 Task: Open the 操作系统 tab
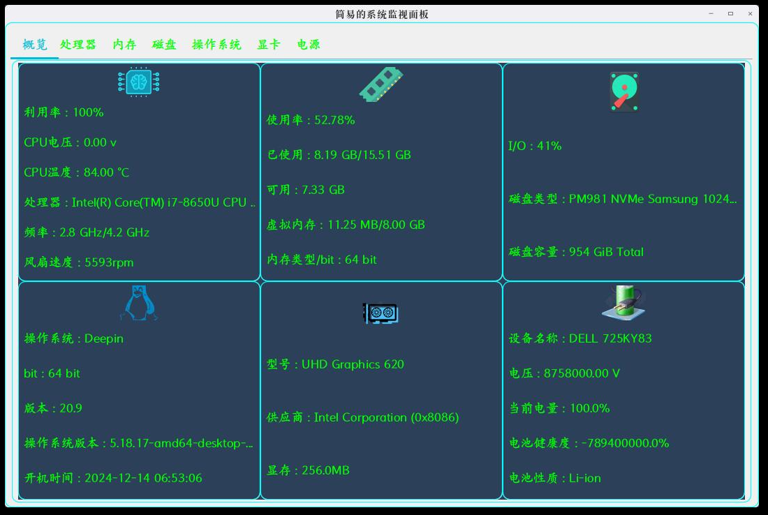[x=216, y=45]
